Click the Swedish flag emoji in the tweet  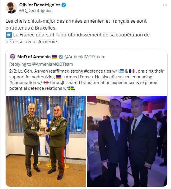[71, 88]
